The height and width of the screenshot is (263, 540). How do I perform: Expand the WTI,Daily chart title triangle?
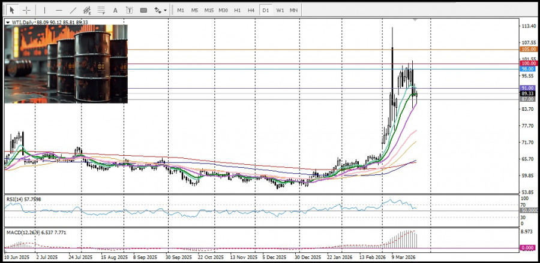click(7, 22)
